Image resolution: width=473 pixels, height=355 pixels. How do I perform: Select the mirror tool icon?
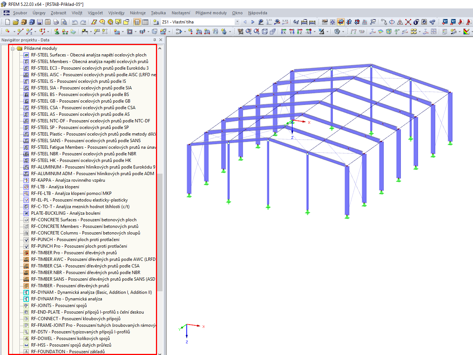400,22
